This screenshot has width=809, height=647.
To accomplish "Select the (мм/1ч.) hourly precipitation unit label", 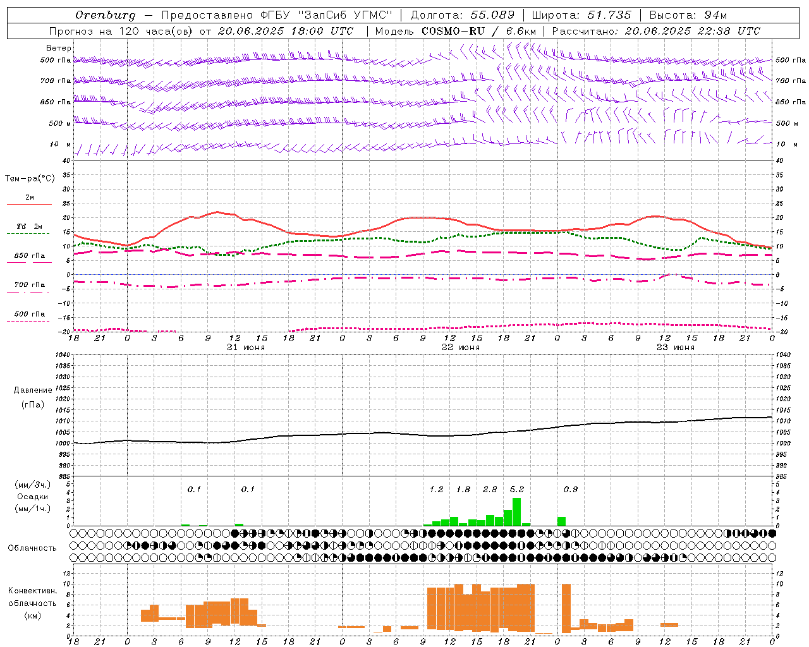I will pos(33,508).
